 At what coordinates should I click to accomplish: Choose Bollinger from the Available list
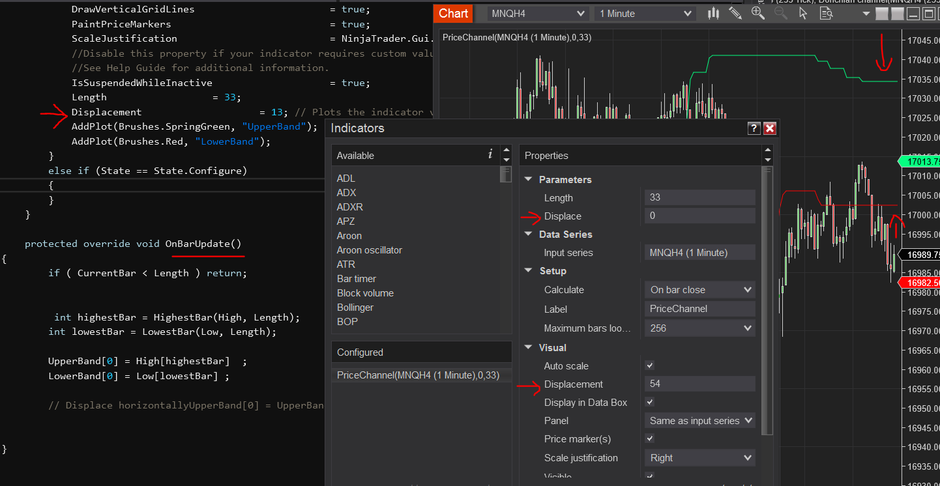[357, 307]
